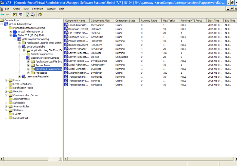The height and width of the screenshot is (166, 237).
Task: Expand the Notification Rules folder
Action: [x=6, y=88]
